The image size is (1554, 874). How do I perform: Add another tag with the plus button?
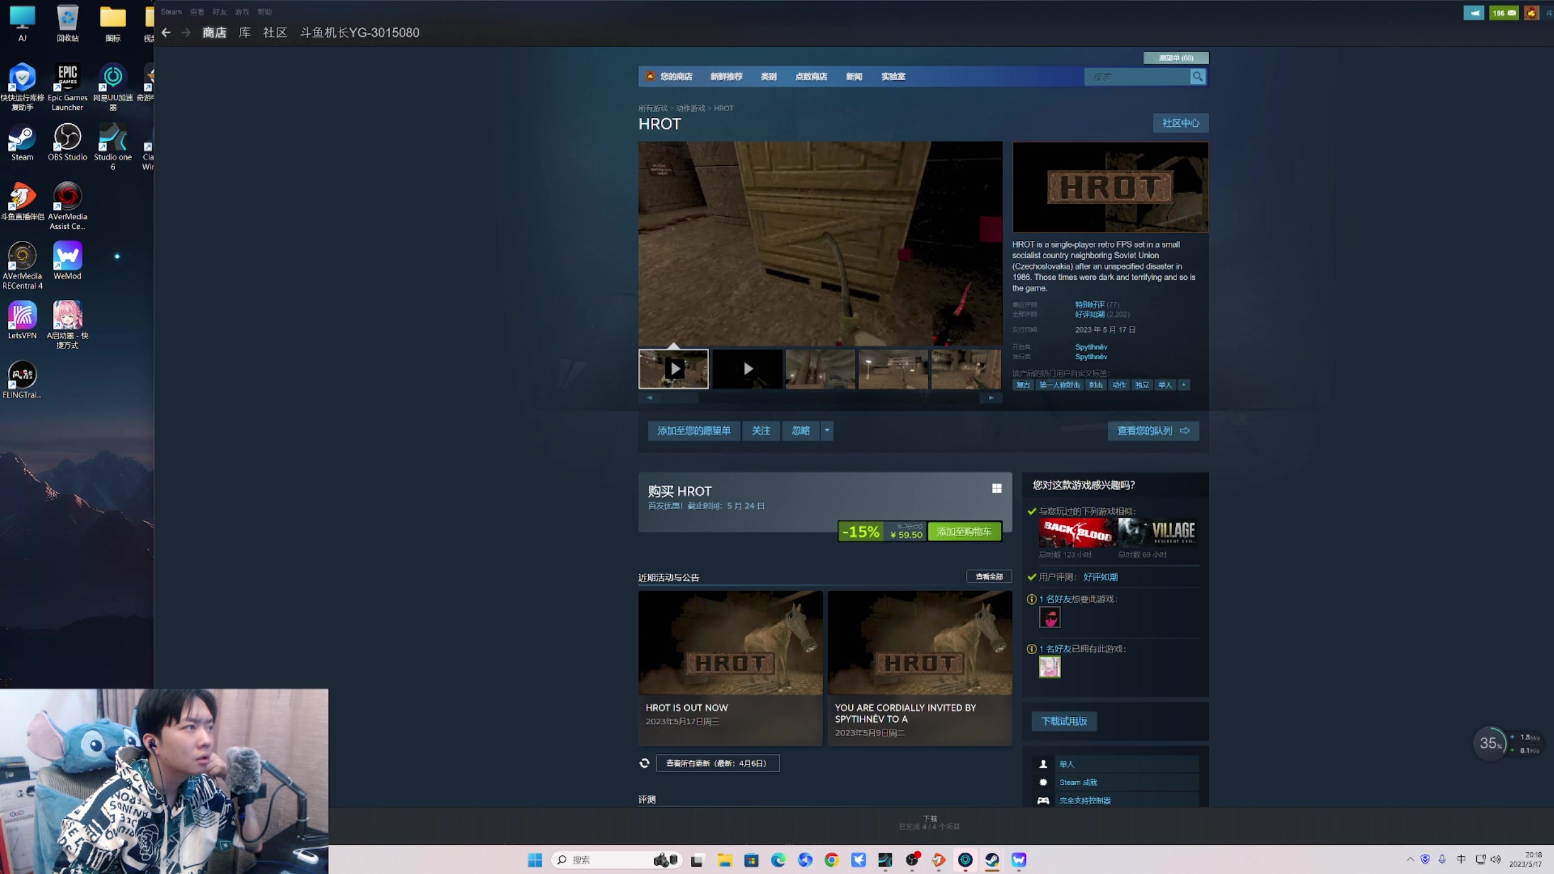coord(1184,385)
